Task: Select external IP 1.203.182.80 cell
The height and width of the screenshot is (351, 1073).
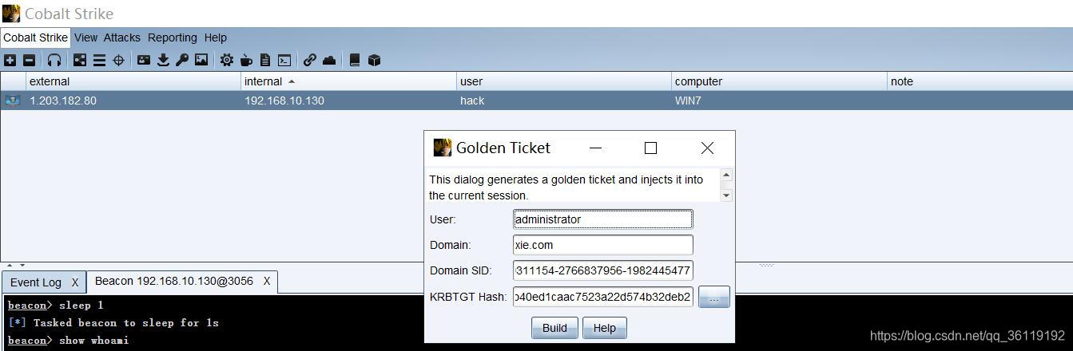Action: coord(133,101)
